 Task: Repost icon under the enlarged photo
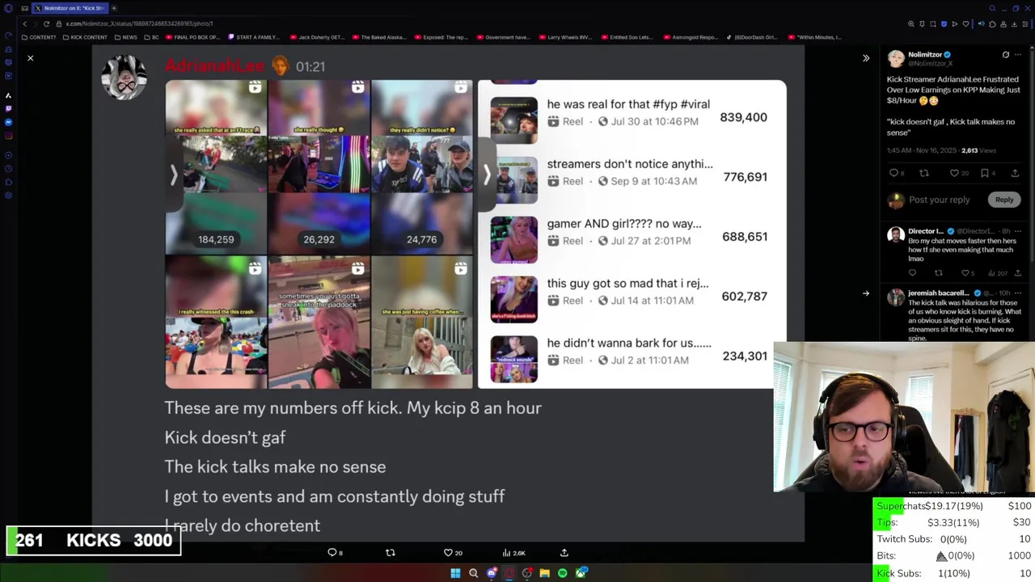coord(391,553)
